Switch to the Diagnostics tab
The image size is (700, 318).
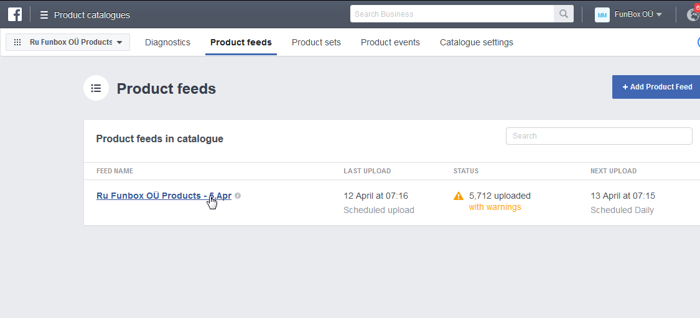(x=167, y=42)
